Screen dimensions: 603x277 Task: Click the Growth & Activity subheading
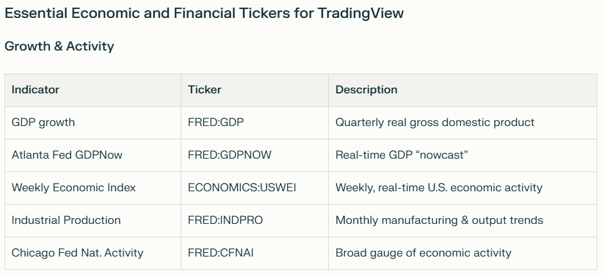59,46
